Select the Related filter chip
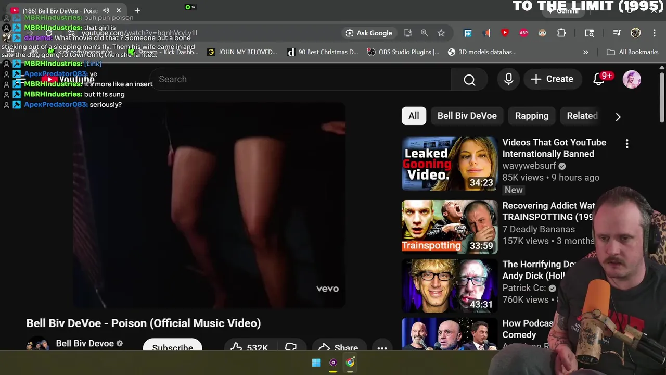The height and width of the screenshot is (375, 666). click(x=582, y=116)
